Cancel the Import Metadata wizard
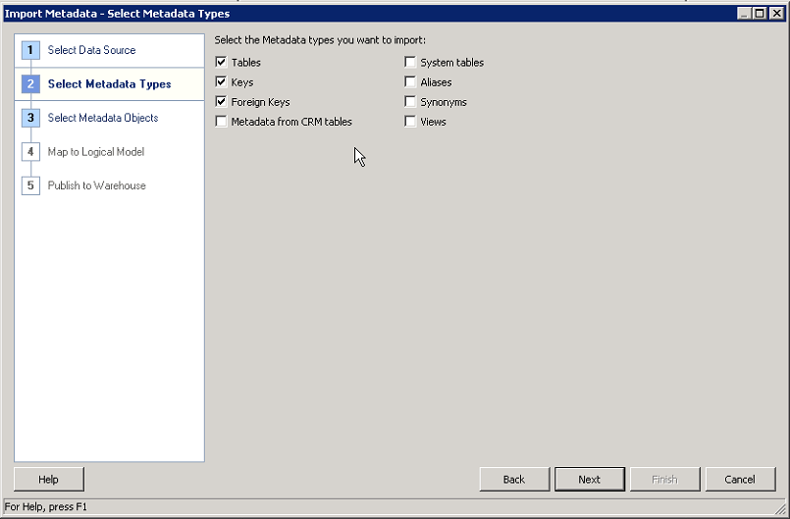 point(740,480)
